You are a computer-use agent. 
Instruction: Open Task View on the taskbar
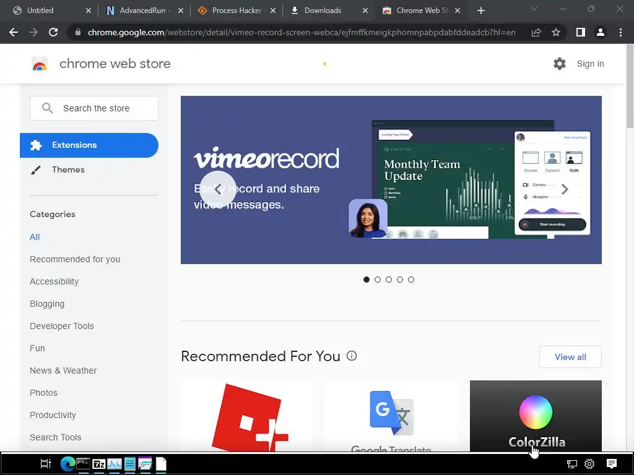pyautogui.click(x=46, y=464)
